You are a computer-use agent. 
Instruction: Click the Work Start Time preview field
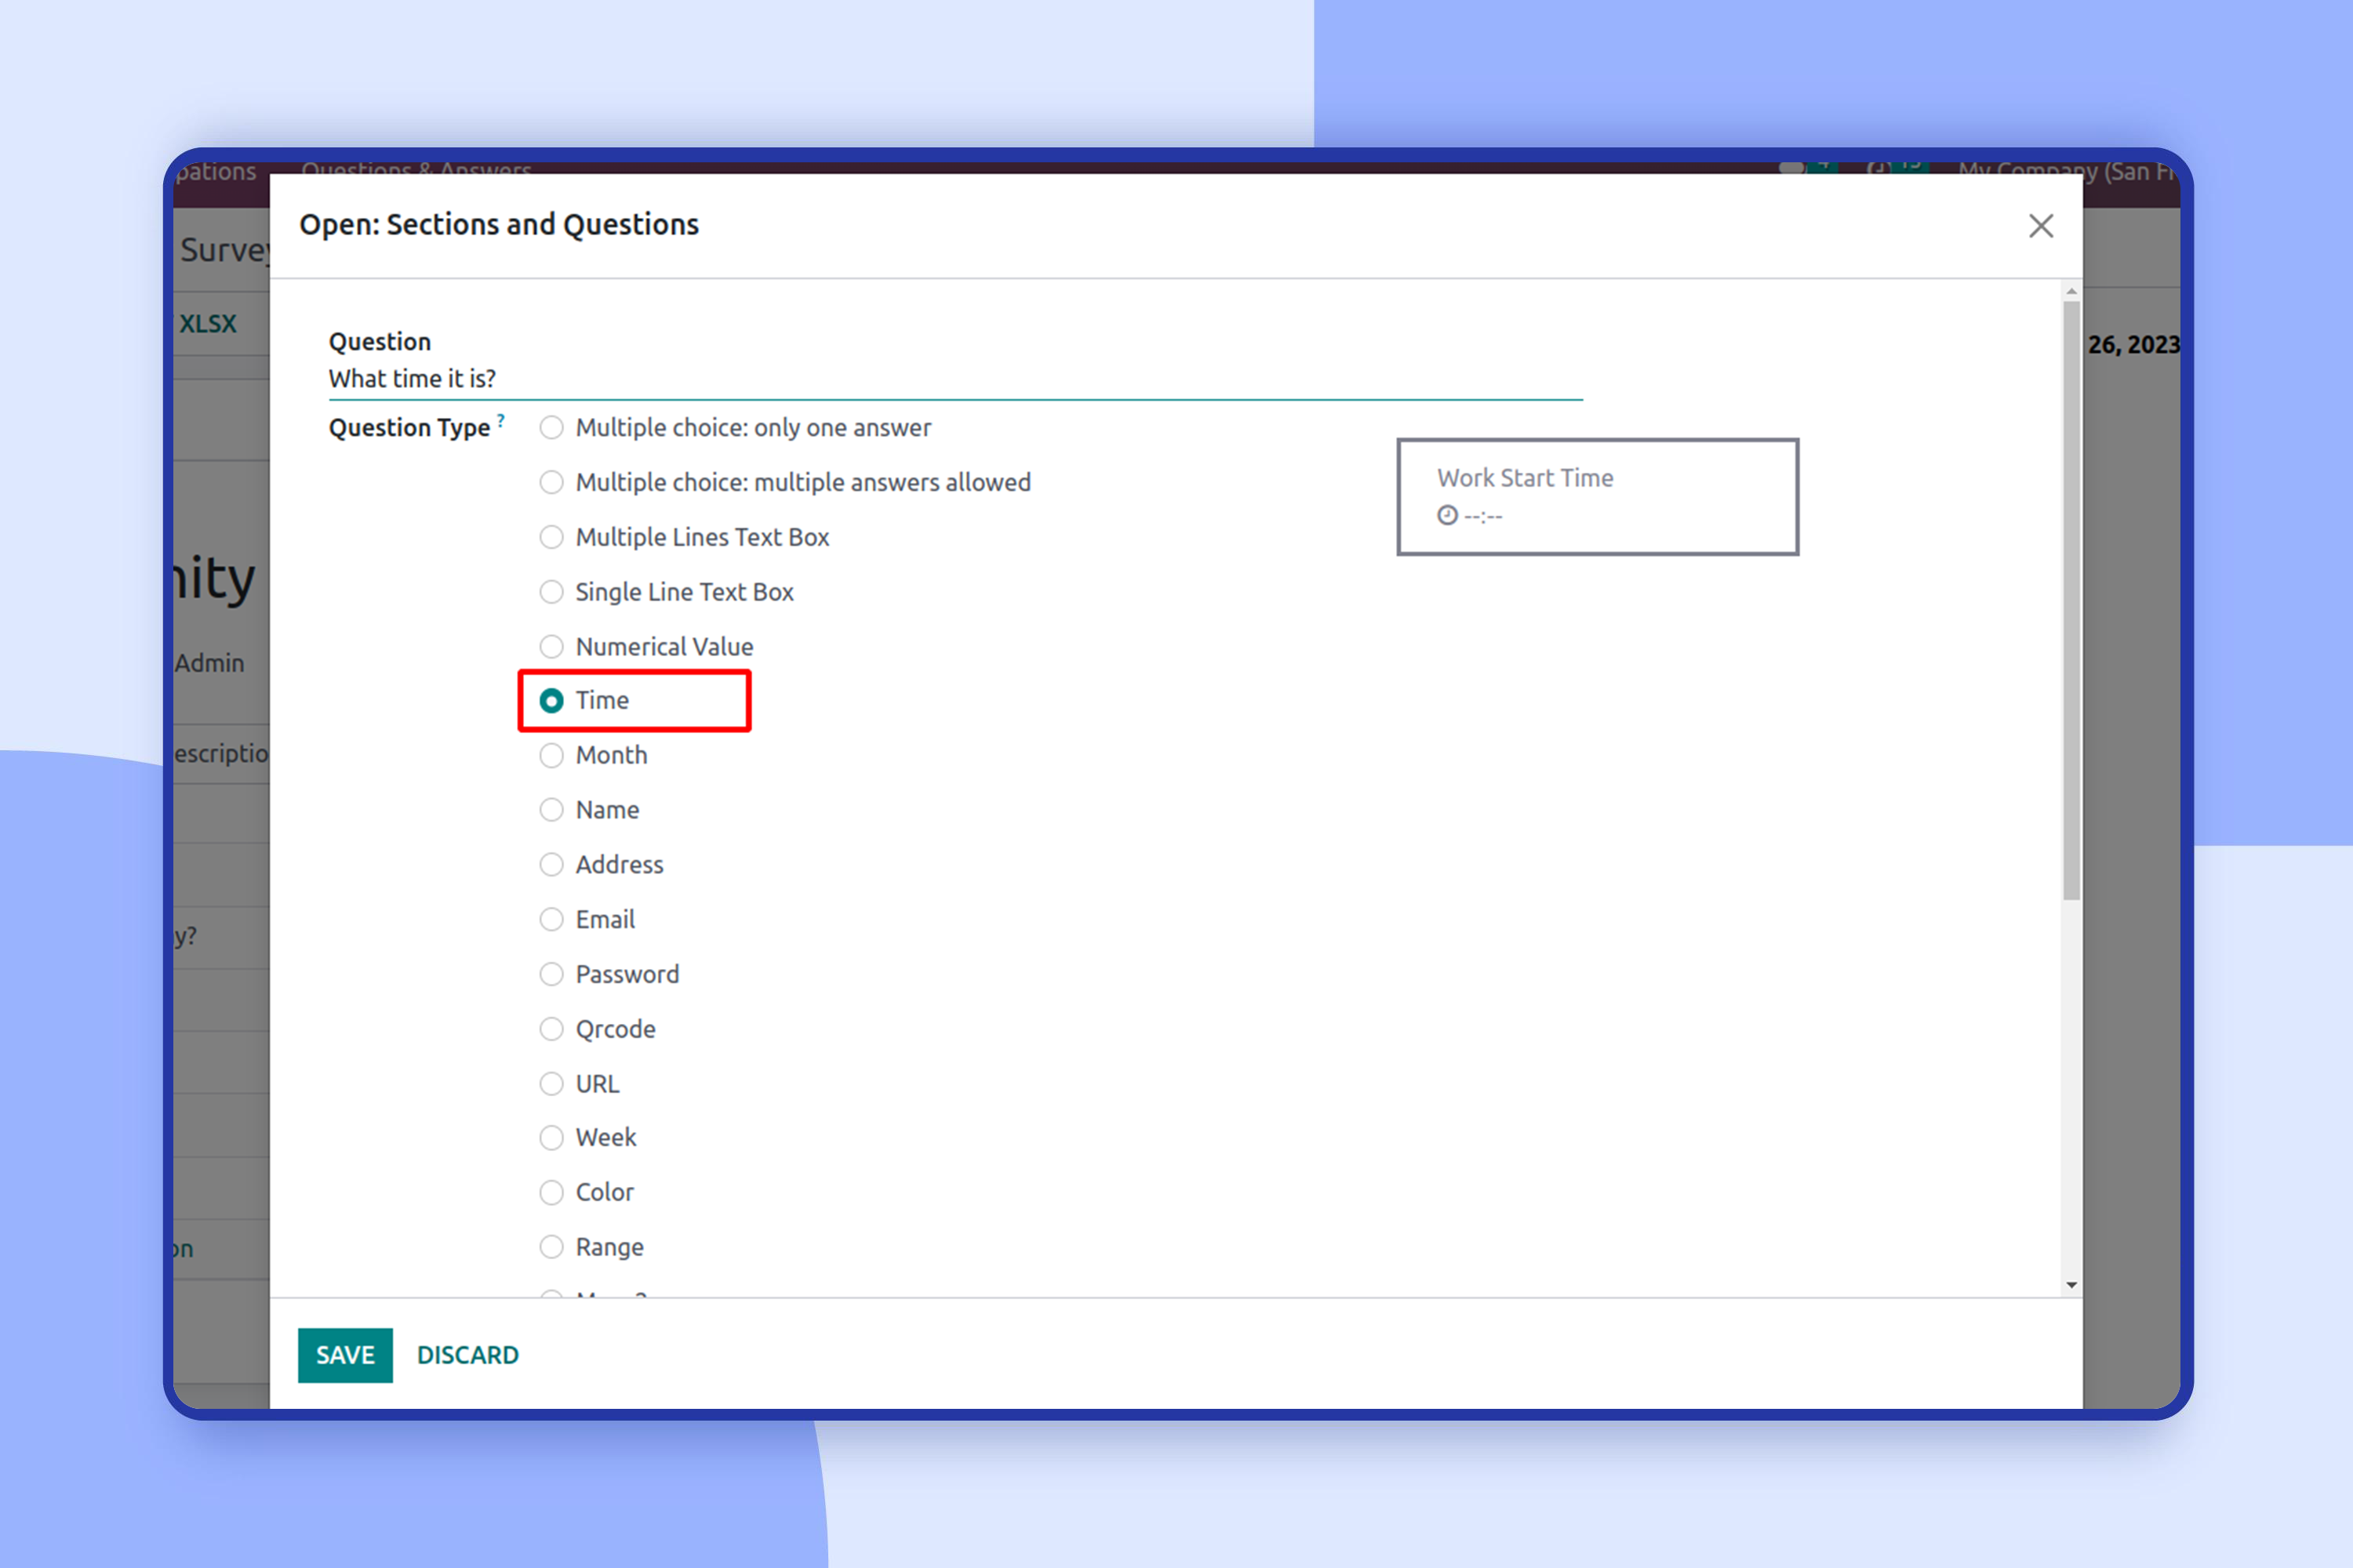[1597, 497]
